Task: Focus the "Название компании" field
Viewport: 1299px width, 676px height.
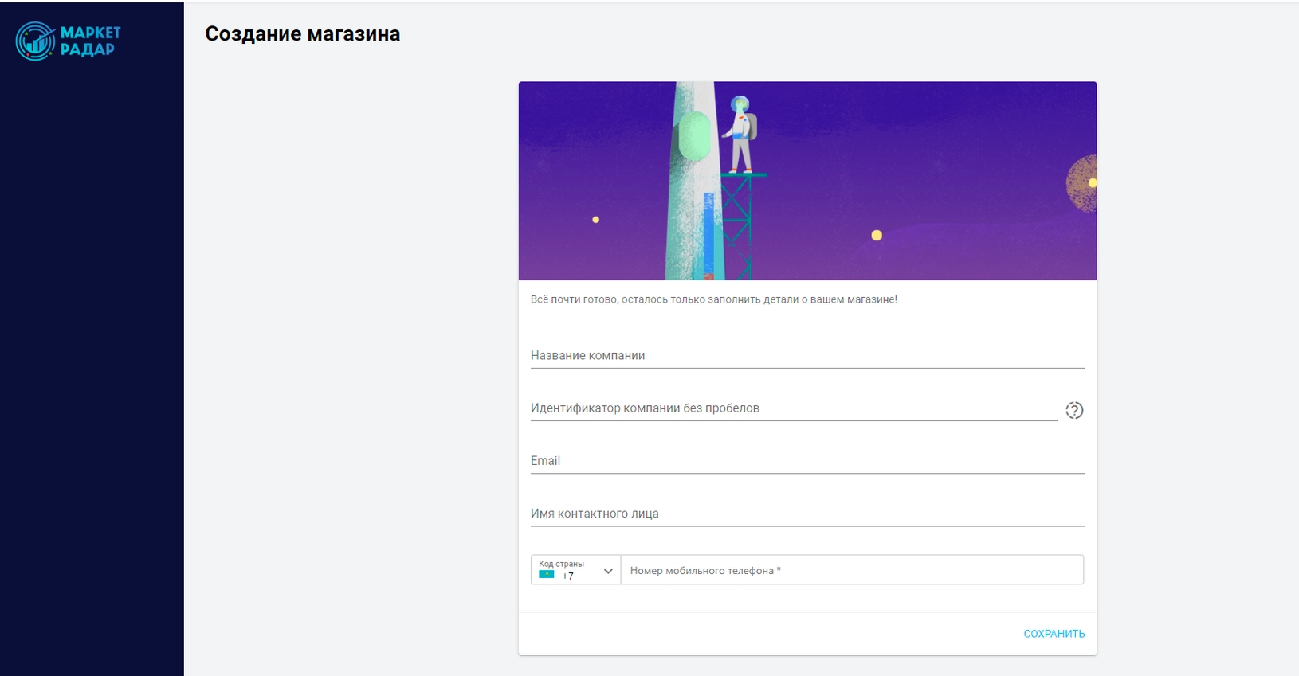Action: click(806, 355)
